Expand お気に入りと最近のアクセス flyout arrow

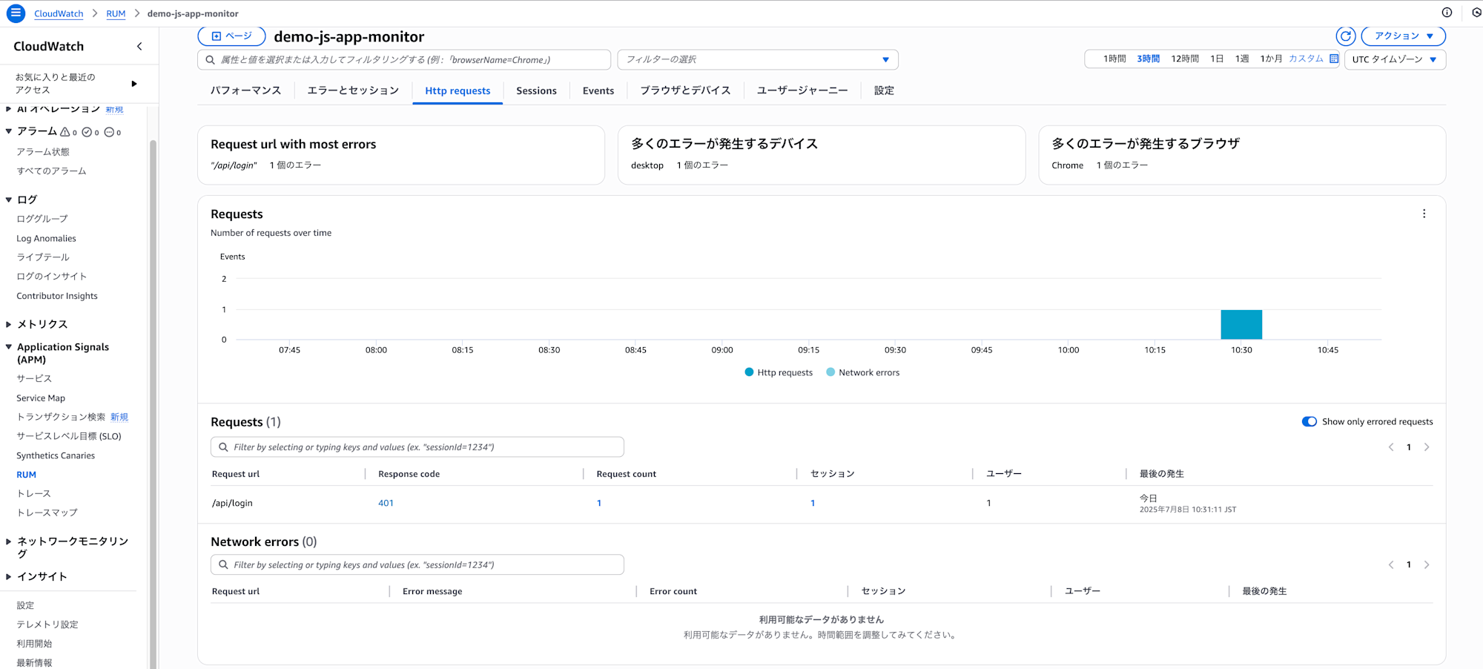pos(134,84)
